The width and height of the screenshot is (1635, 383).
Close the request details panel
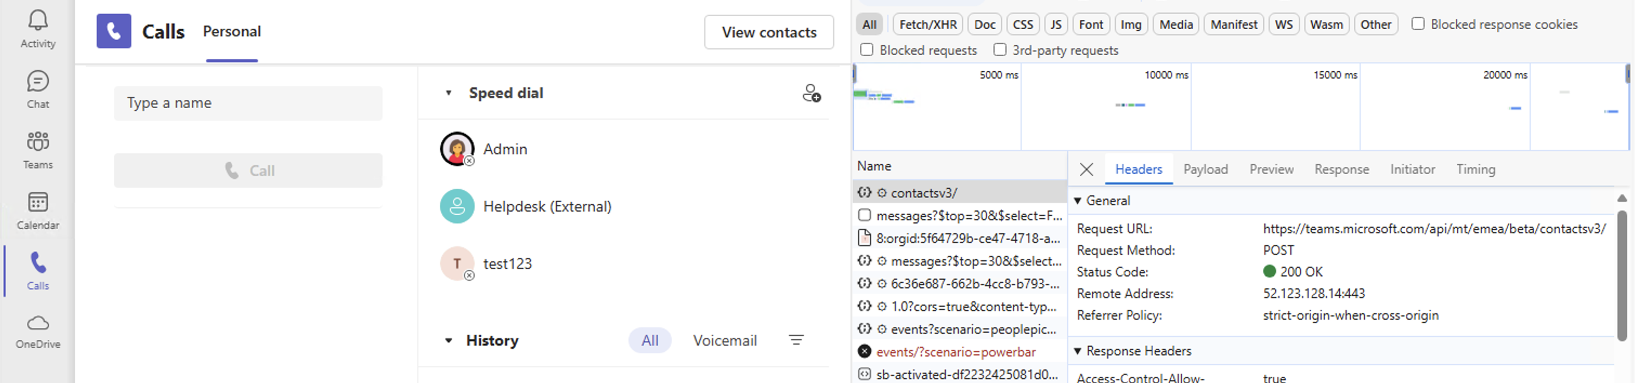[x=1086, y=169]
